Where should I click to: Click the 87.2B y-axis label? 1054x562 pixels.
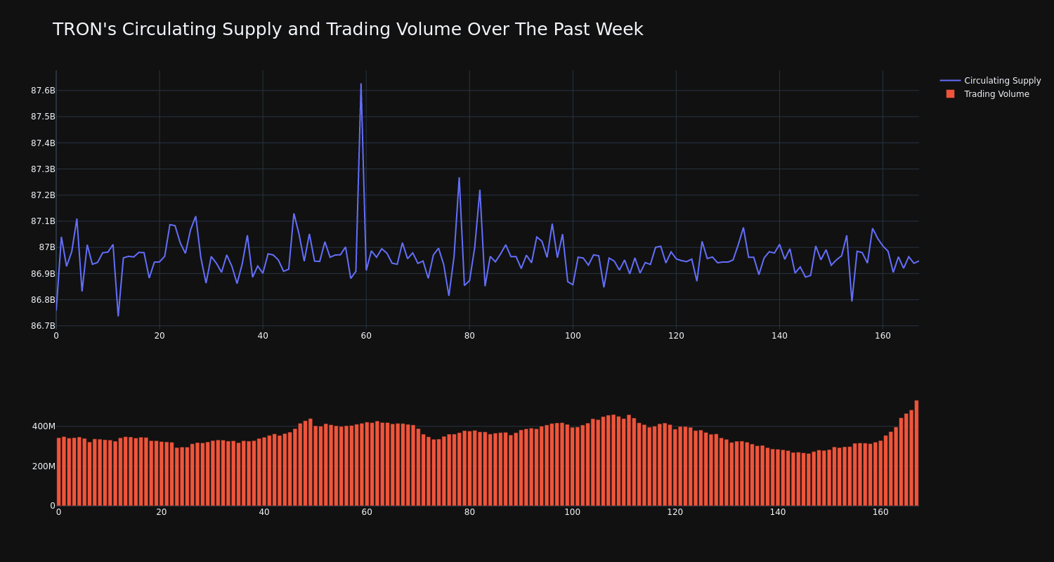(x=43, y=195)
